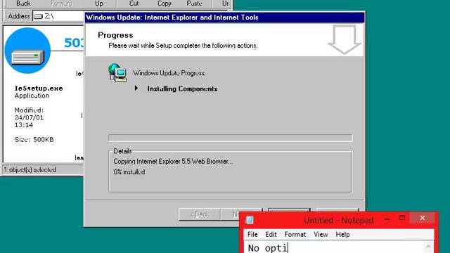Click the Notepad scrollbar up arrow
Screen dimensions: 450x253
click(428, 247)
